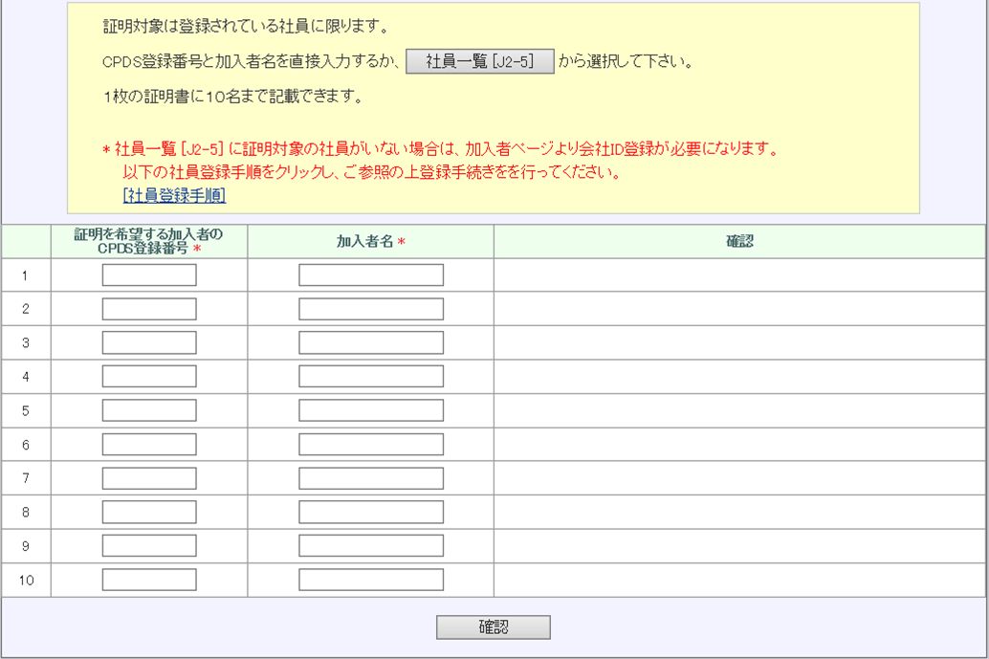Focus CPDS registration number field in row 7
989x659 pixels.
click(149, 478)
